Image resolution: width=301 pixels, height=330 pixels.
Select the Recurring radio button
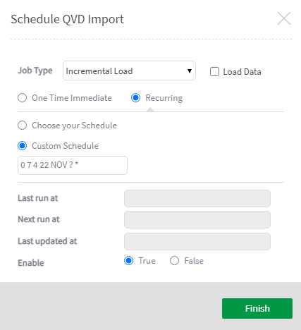(x=136, y=98)
